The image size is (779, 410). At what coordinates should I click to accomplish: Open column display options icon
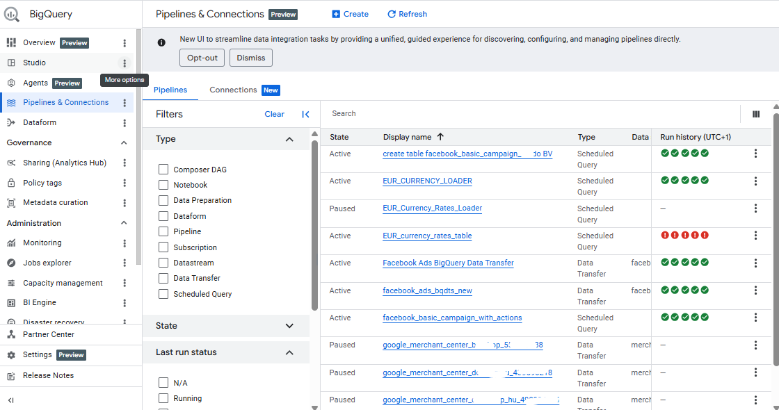coord(756,114)
